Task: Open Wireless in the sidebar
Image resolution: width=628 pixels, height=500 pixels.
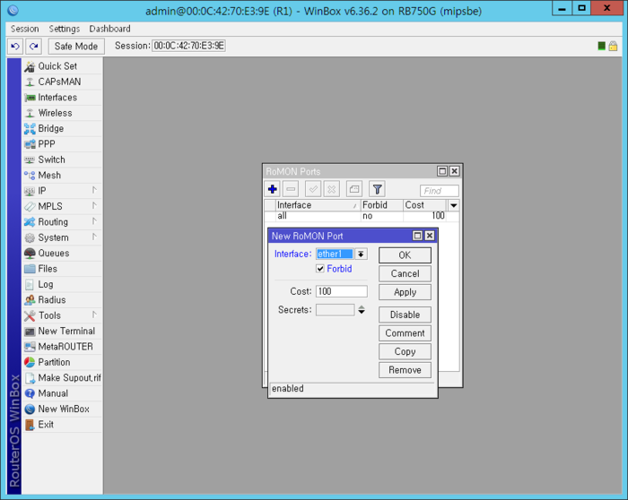Action: coord(62,113)
